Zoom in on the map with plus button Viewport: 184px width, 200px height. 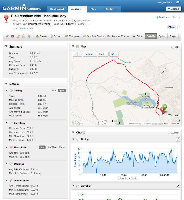click(75, 54)
